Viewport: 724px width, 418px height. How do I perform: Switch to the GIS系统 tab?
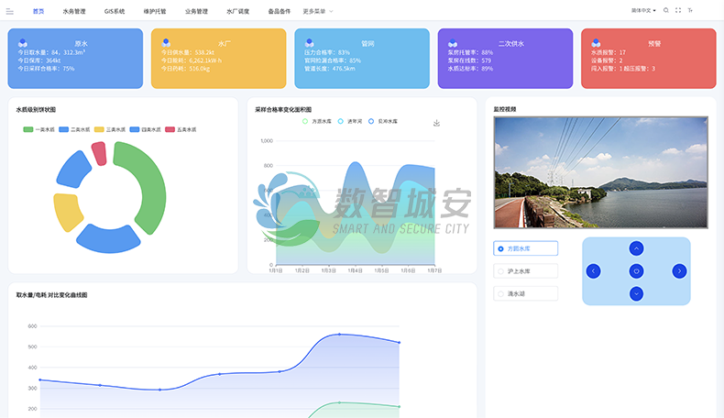click(x=115, y=12)
